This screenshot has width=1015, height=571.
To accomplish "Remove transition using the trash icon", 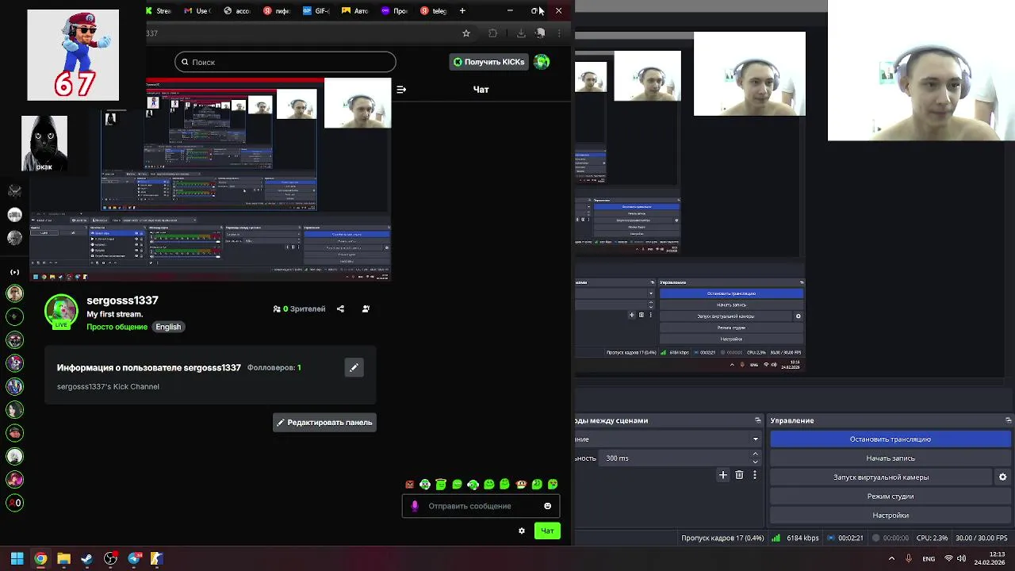I will (x=739, y=475).
